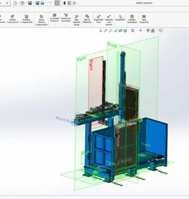Toggle Section View in view toolbar
This screenshot has width=189, height=199.
[120, 30]
